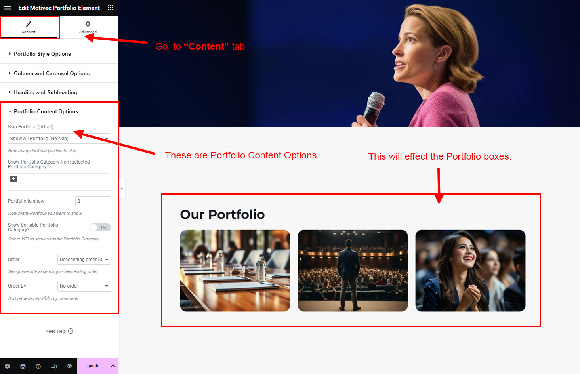Open the Order By dropdown
The image size is (580, 374).
coord(84,286)
